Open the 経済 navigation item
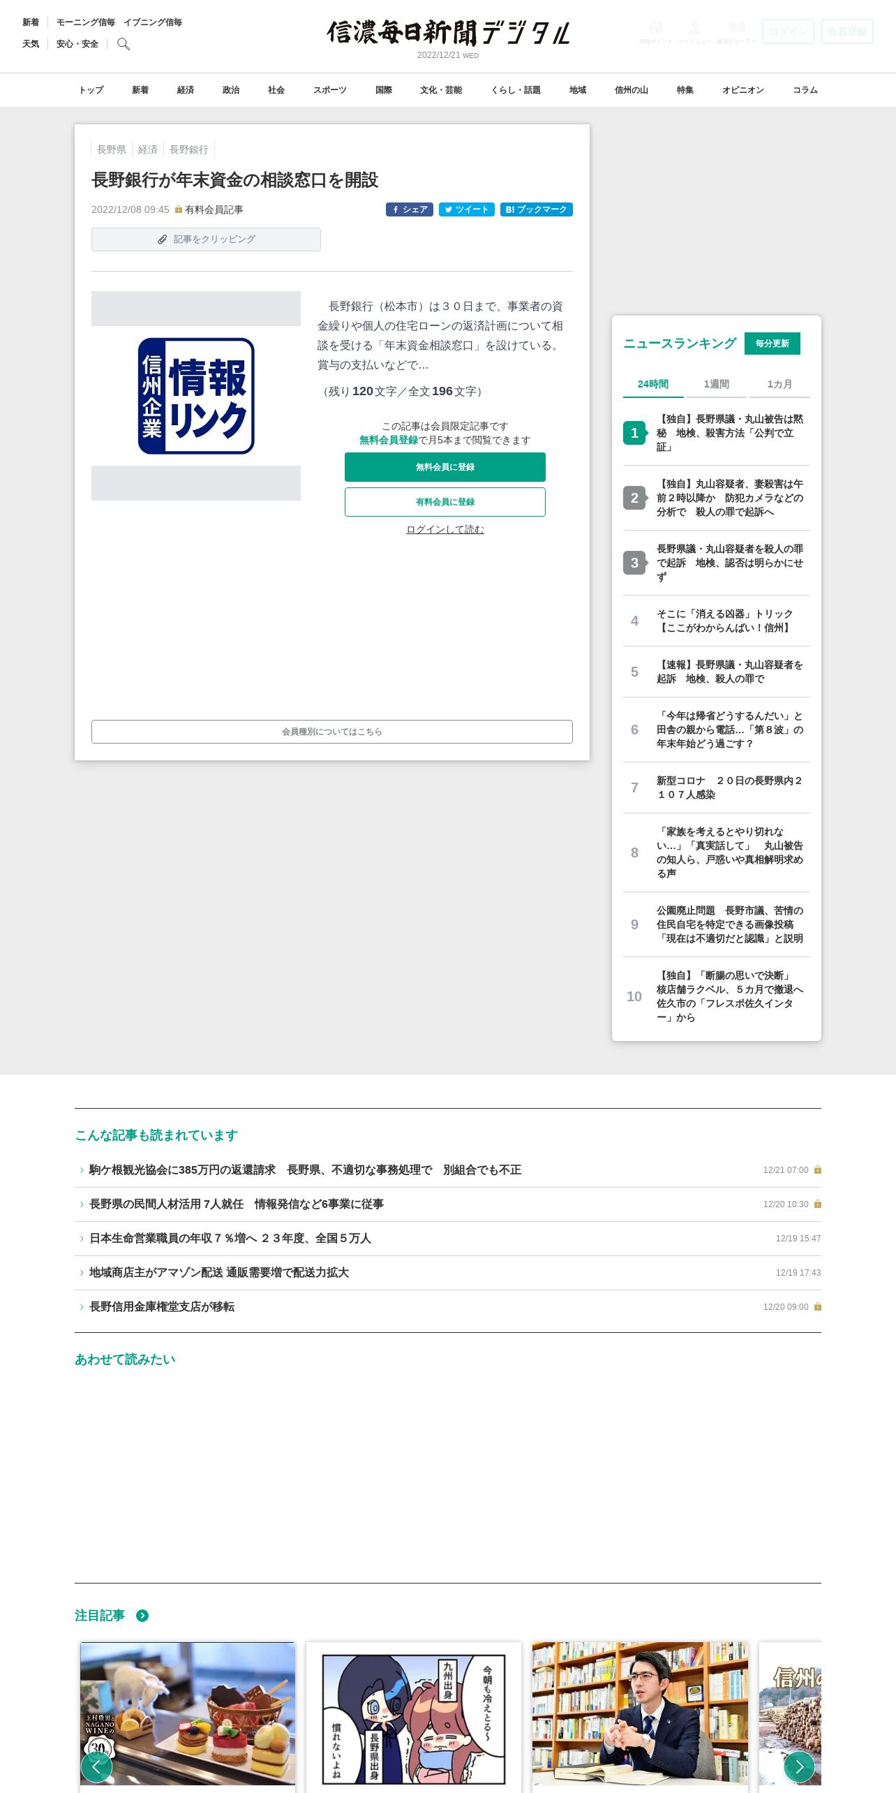This screenshot has width=896, height=1793. (x=186, y=90)
